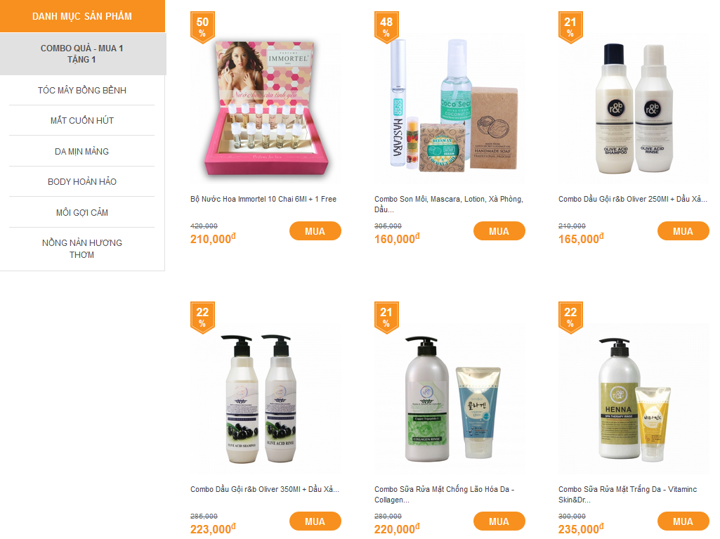This screenshot has height=539, width=720.
Task: Open Nồng Nàn Hương Thơm category
Action: 82,249
